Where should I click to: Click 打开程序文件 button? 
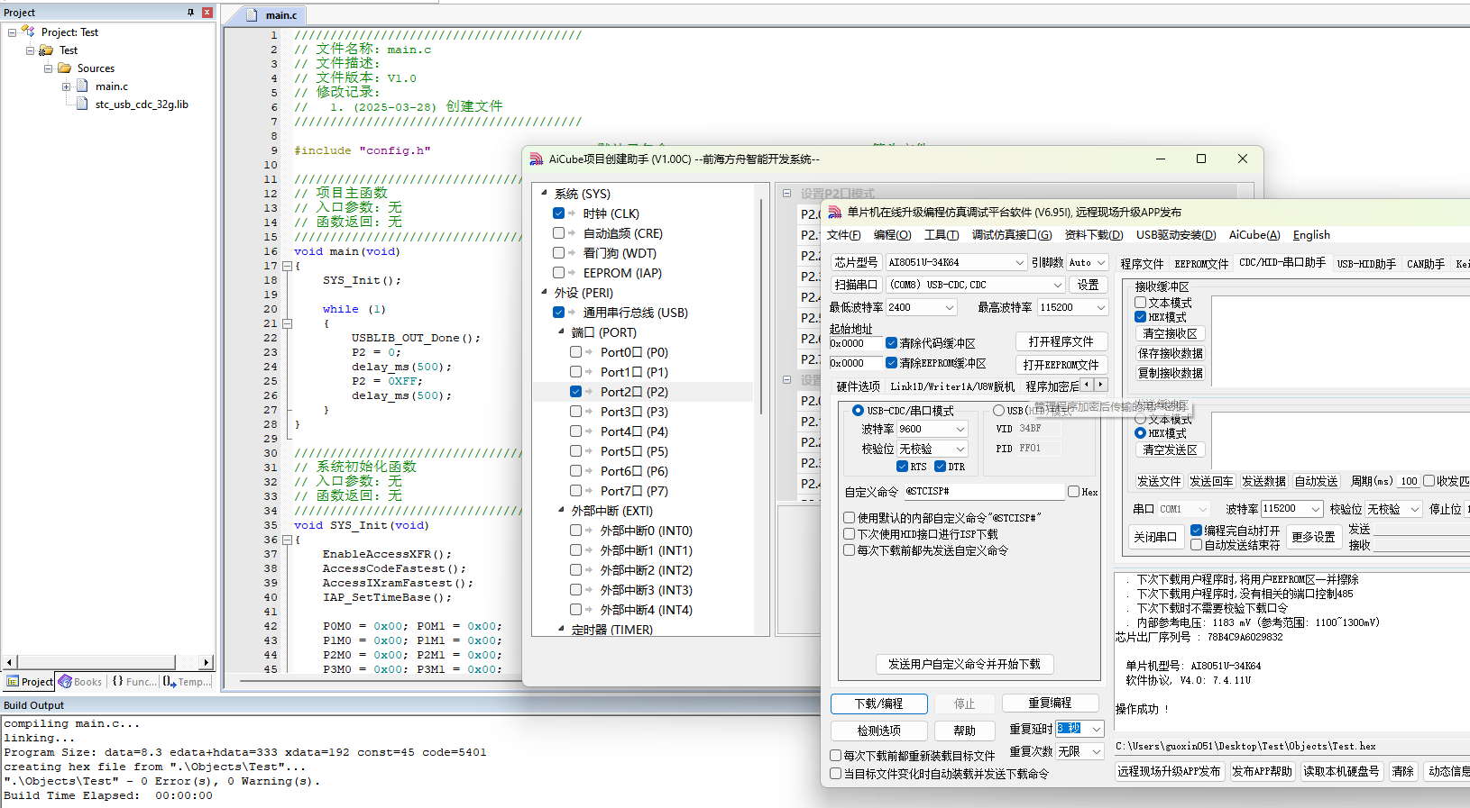click(x=1061, y=342)
